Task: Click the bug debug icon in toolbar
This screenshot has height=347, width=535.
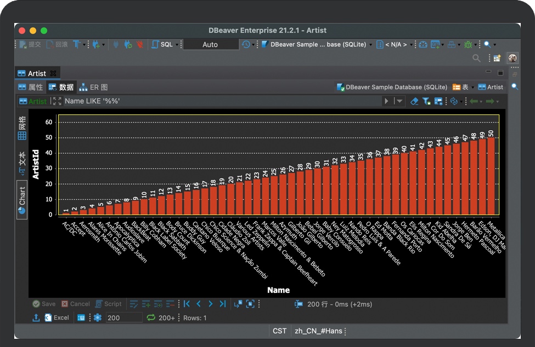Action: 468,44
